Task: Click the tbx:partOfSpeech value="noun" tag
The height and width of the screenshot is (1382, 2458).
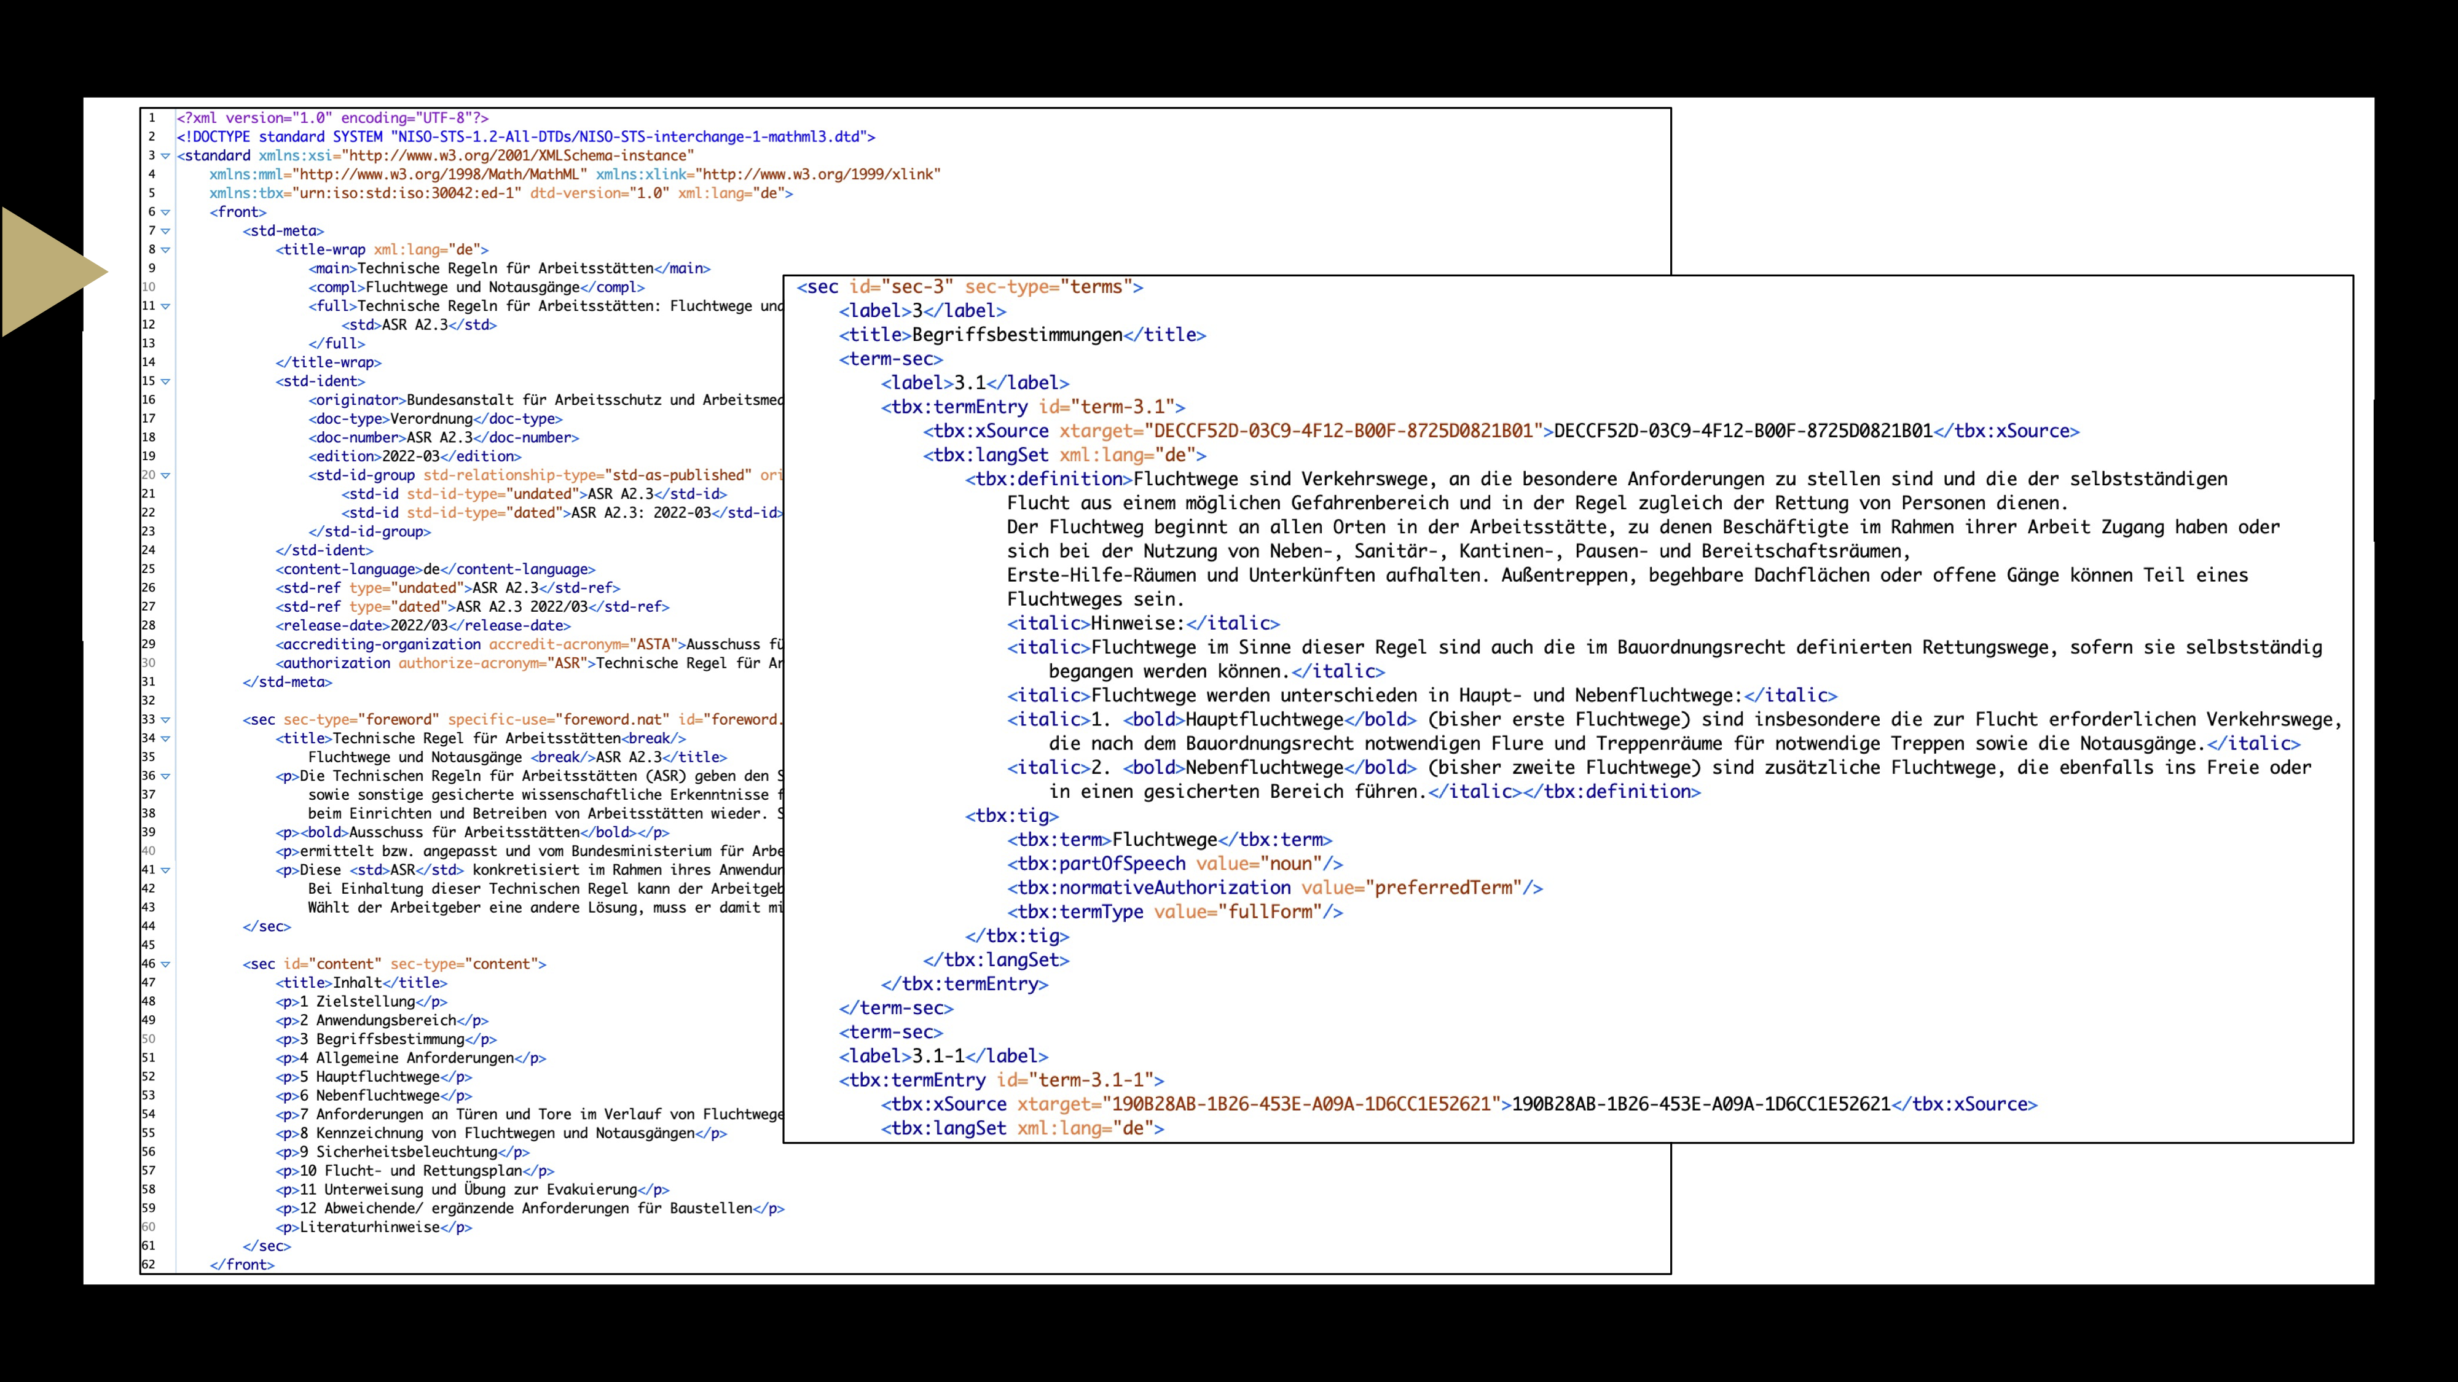Action: tap(1174, 864)
